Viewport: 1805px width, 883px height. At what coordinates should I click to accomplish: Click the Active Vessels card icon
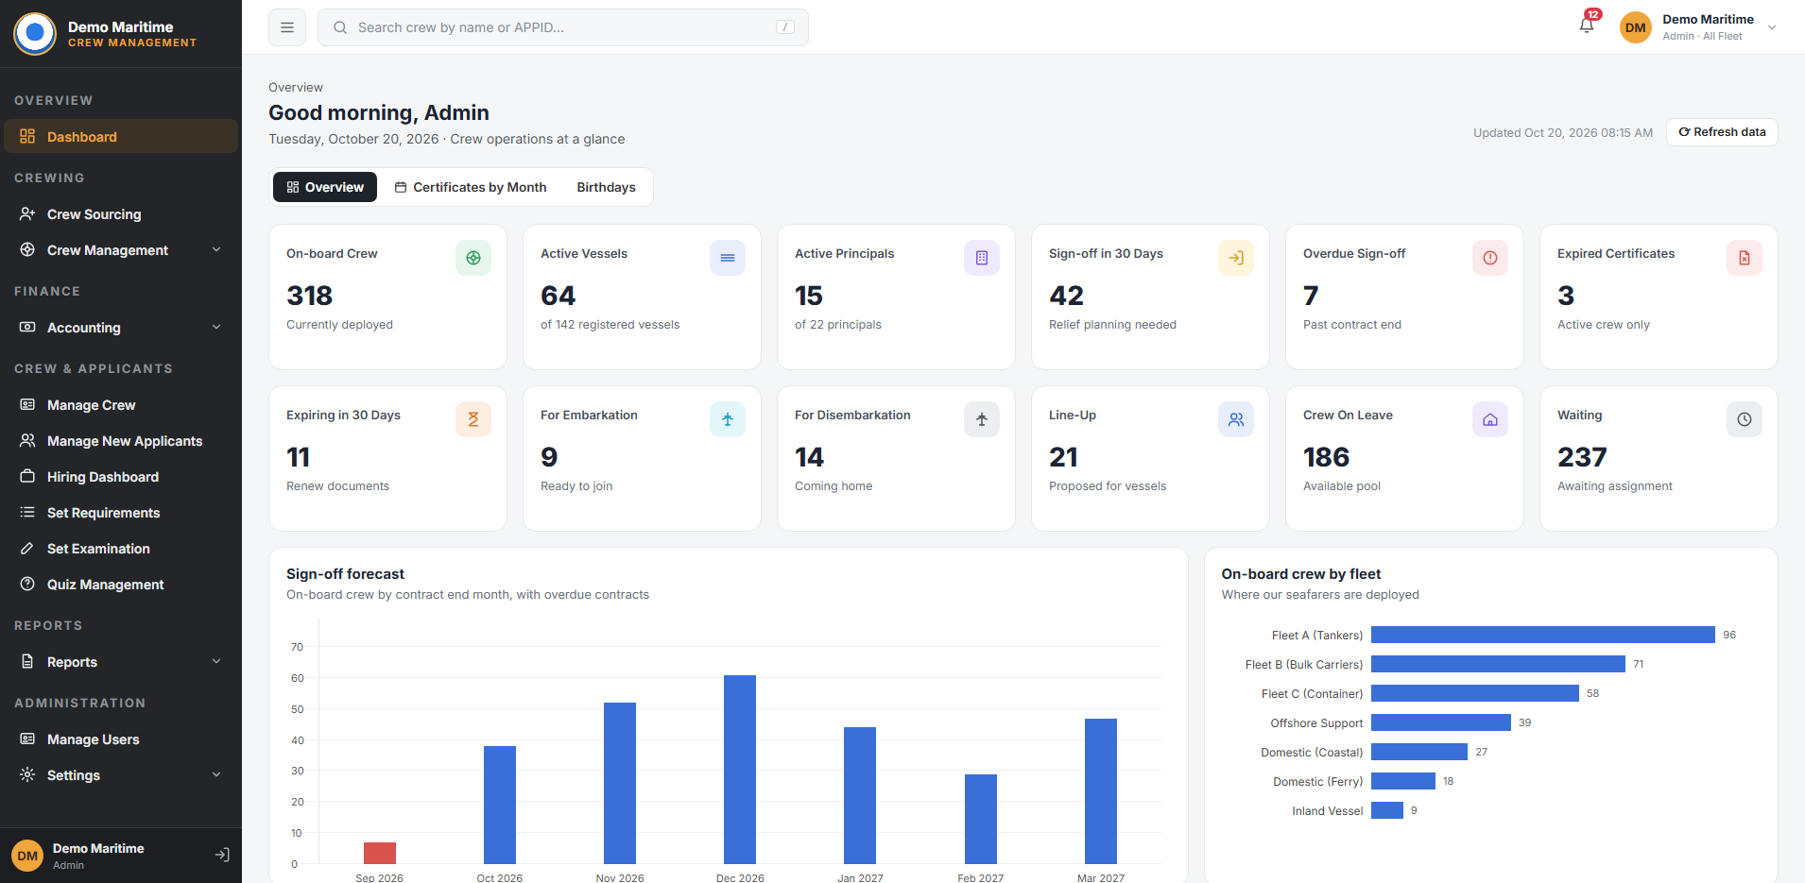click(x=728, y=258)
